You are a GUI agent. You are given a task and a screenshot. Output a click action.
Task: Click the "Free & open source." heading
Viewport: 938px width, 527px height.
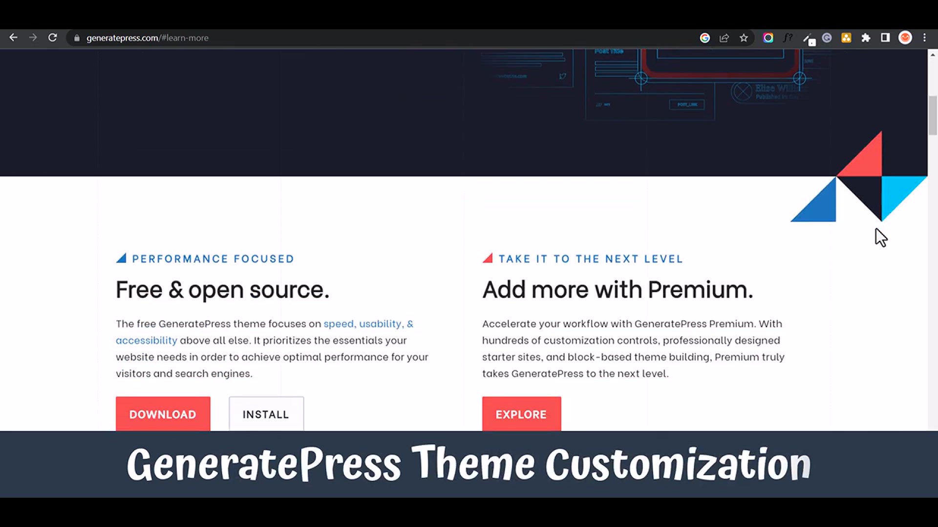[x=222, y=290]
